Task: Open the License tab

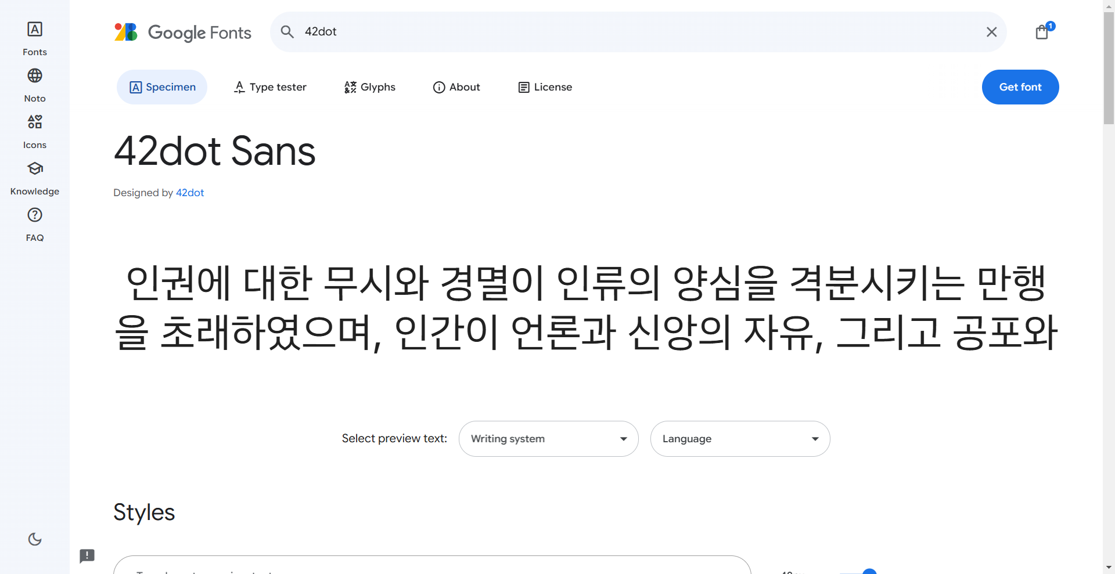Action: point(545,87)
